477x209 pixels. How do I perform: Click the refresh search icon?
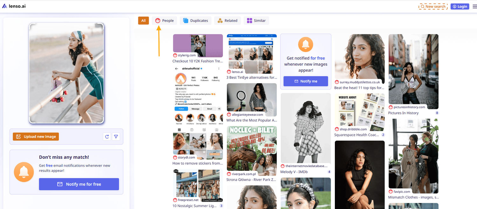107,136
